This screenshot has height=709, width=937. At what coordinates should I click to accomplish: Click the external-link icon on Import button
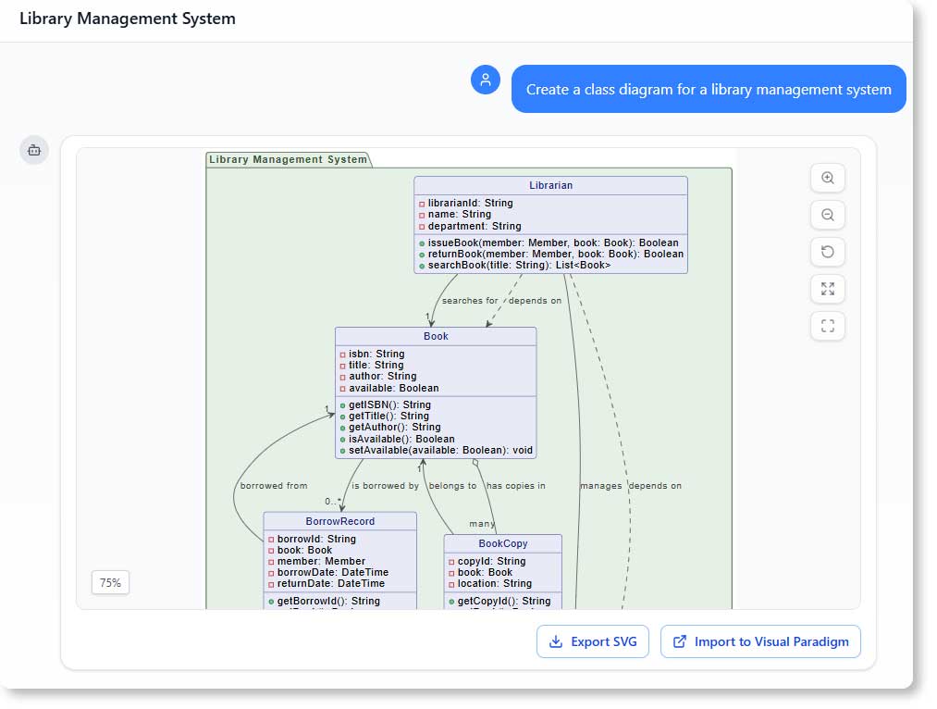click(679, 641)
